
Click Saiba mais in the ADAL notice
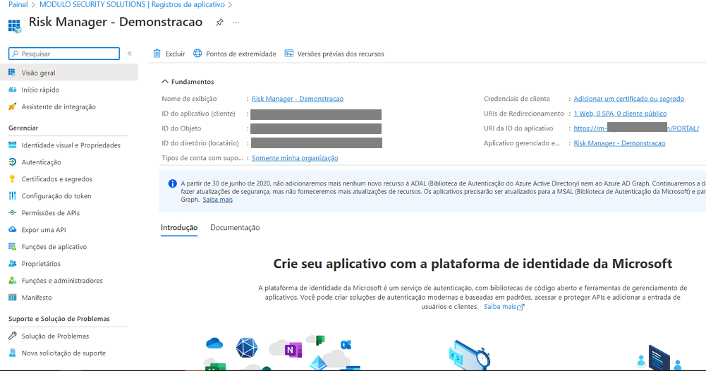217,200
